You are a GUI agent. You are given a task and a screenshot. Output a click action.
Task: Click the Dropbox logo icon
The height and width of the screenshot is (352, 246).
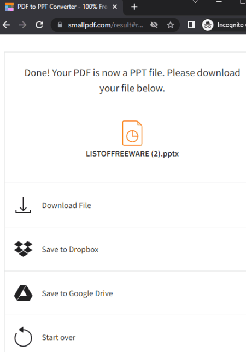pos(23,249)
